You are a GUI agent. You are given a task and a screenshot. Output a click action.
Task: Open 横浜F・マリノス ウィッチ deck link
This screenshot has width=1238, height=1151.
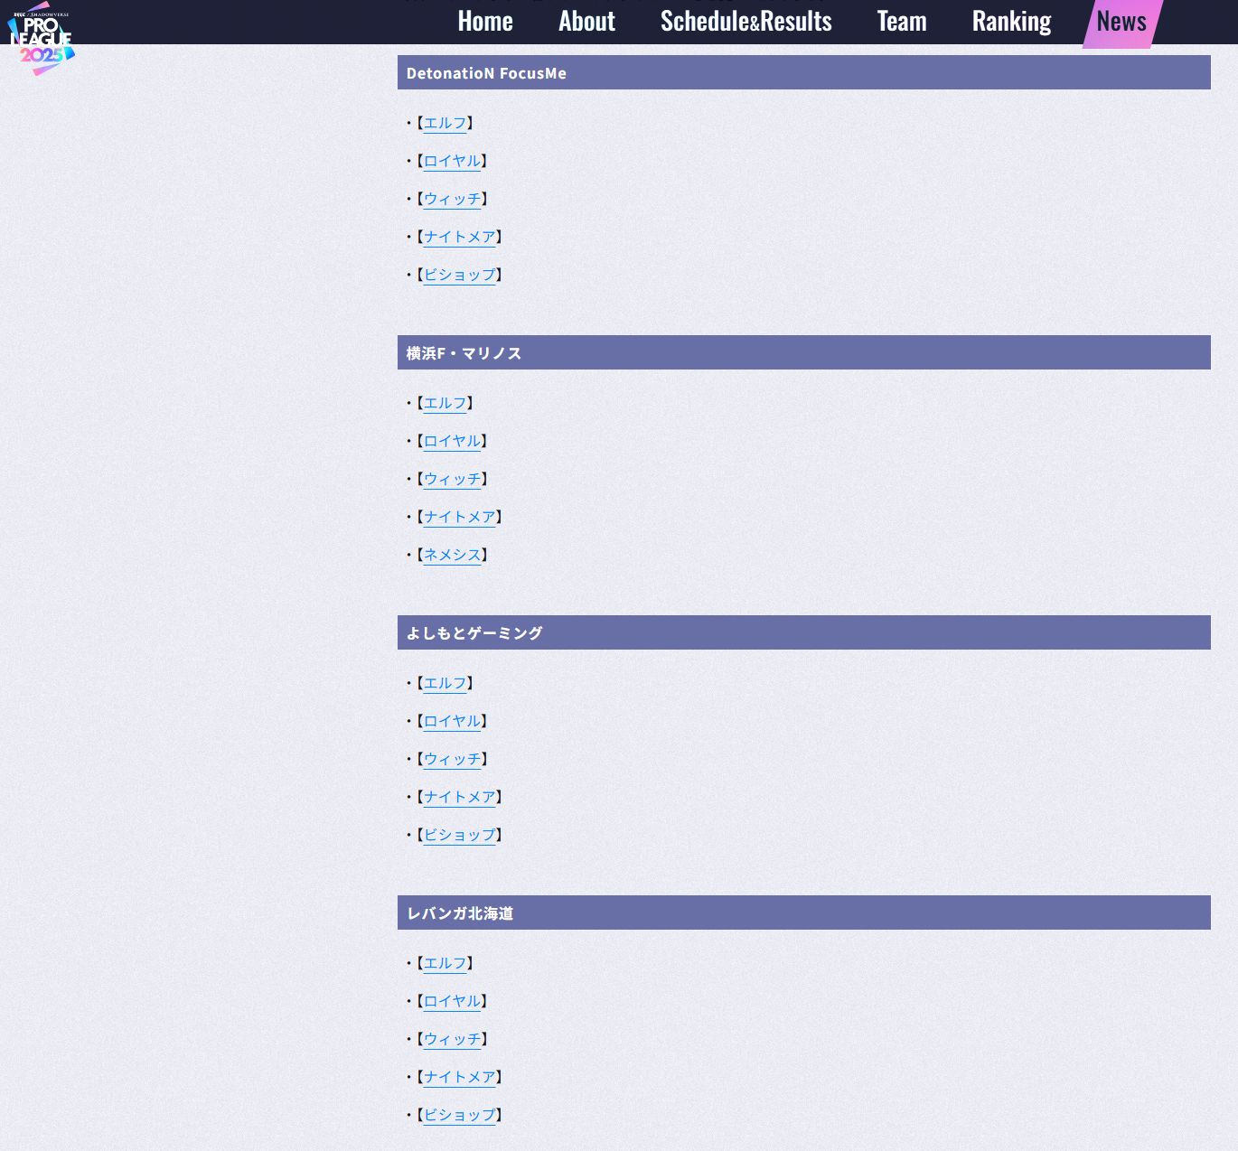452,479
